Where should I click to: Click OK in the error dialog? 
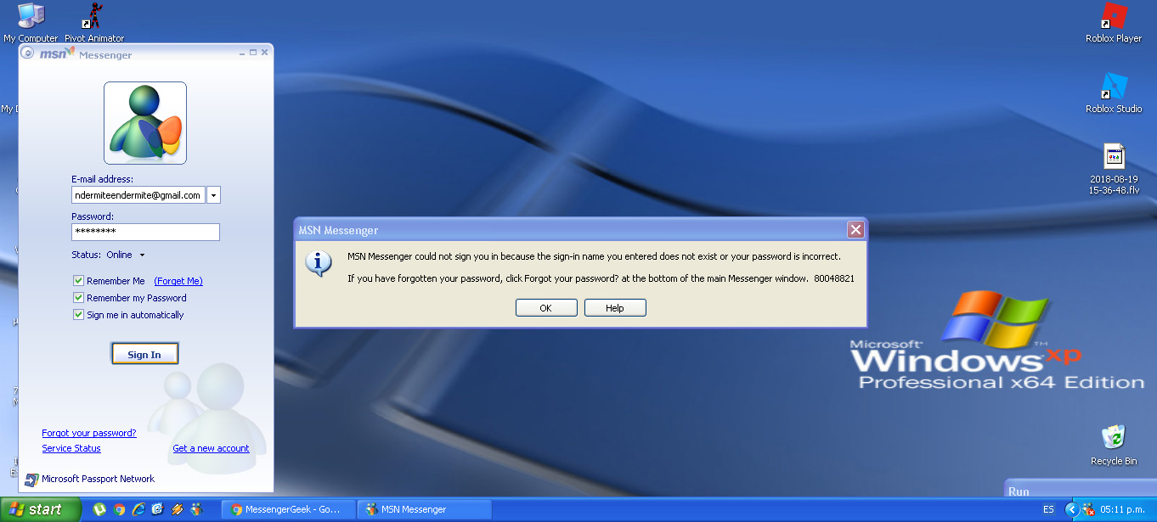(546, 308)
